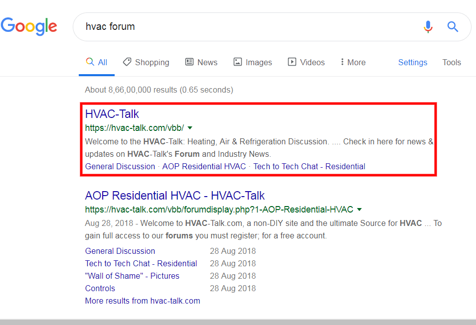
Task: Click the All tab magnifier icon
Action: pyautogui.click(x=90, y=62)
